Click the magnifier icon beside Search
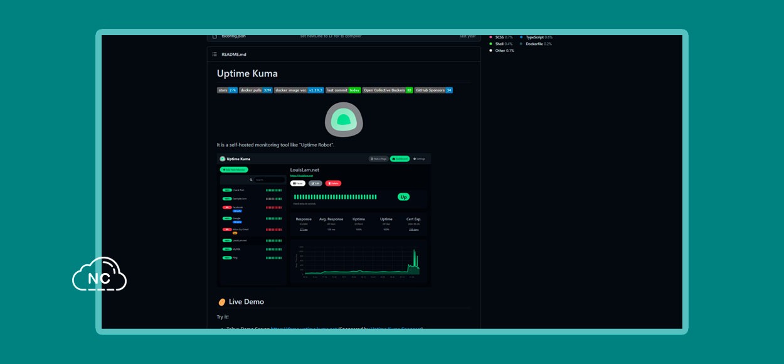The height and width of the screenshot is (364, 784). 251,179
